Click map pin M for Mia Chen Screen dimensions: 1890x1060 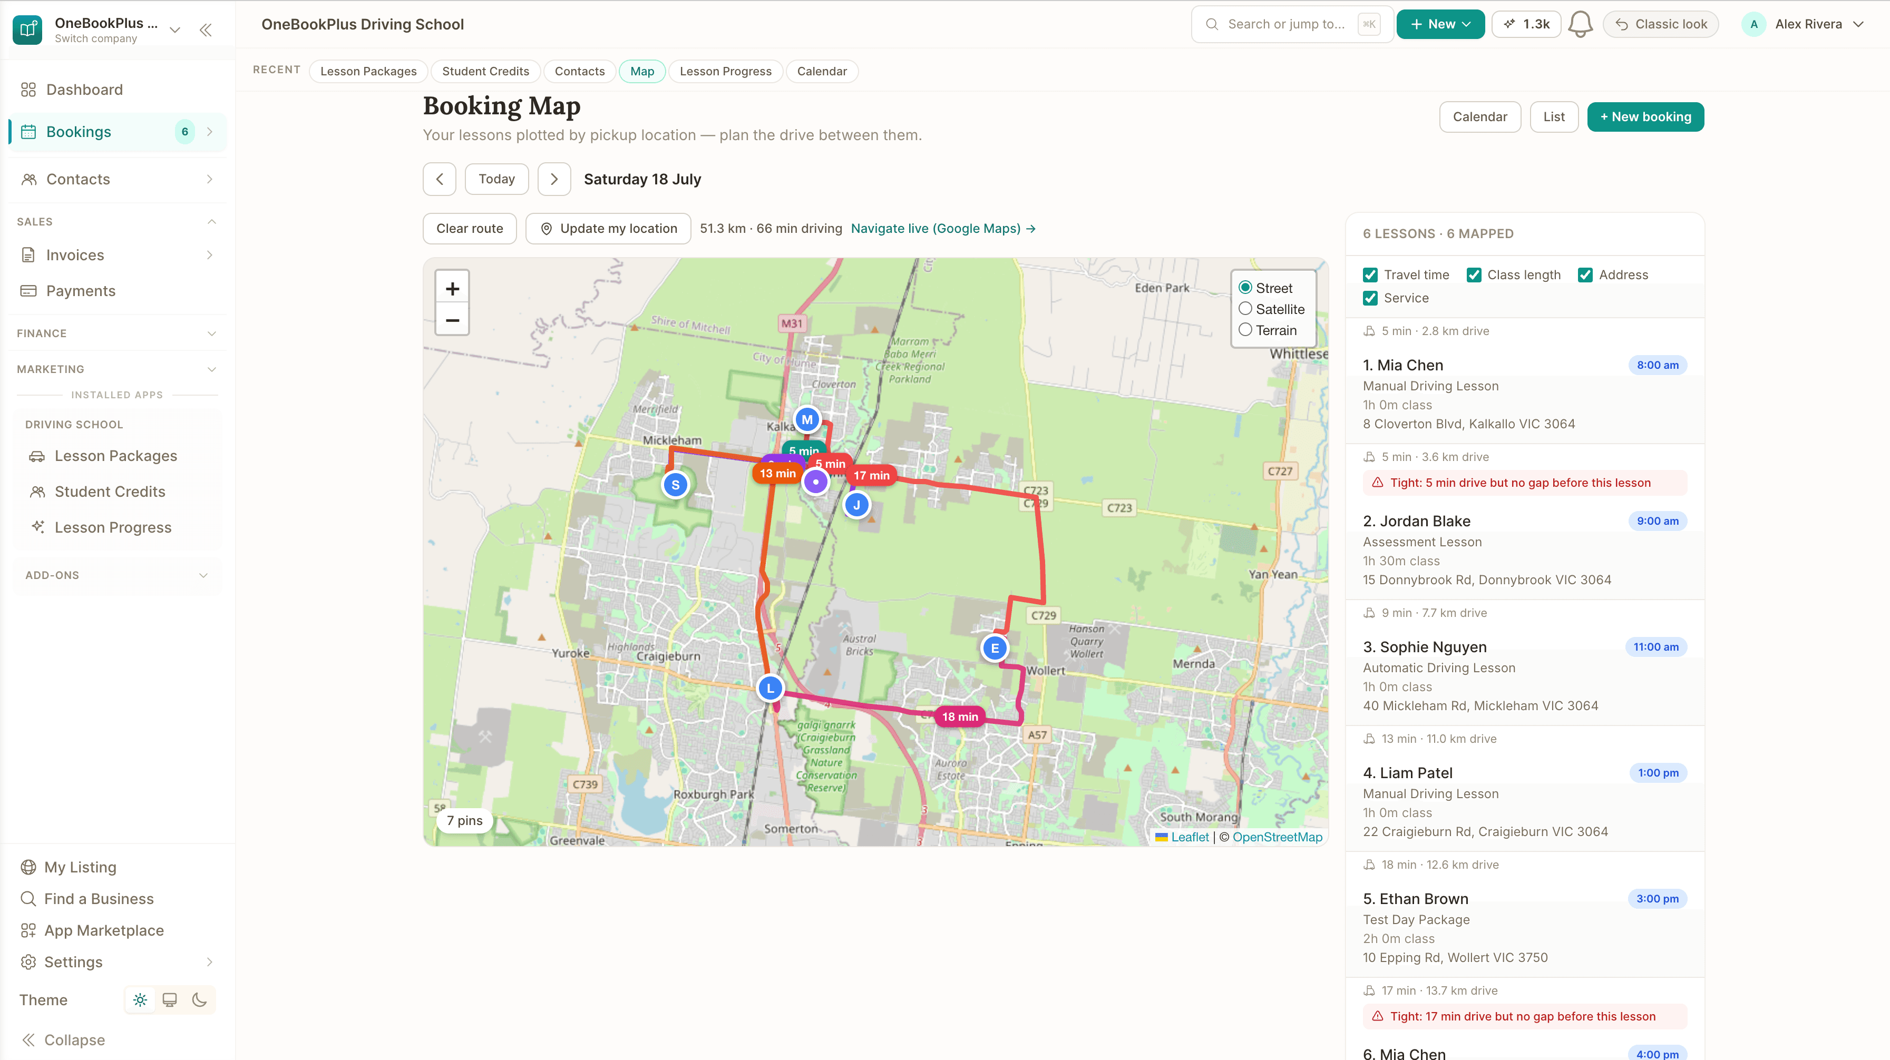(807, 419)
